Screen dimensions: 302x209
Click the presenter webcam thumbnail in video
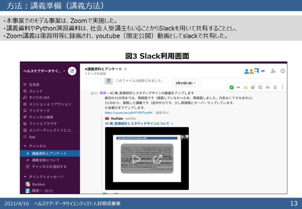(185, 137)
